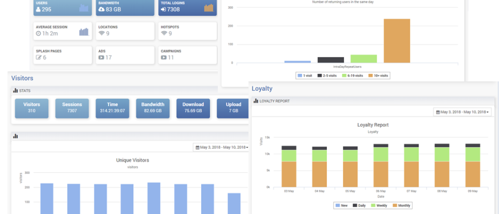Click the '07 May' date axis label
This screenshot has width=503, height=214.
coord(411,192)
